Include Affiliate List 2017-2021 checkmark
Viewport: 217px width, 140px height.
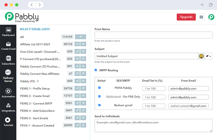click(x=77, y=44)
